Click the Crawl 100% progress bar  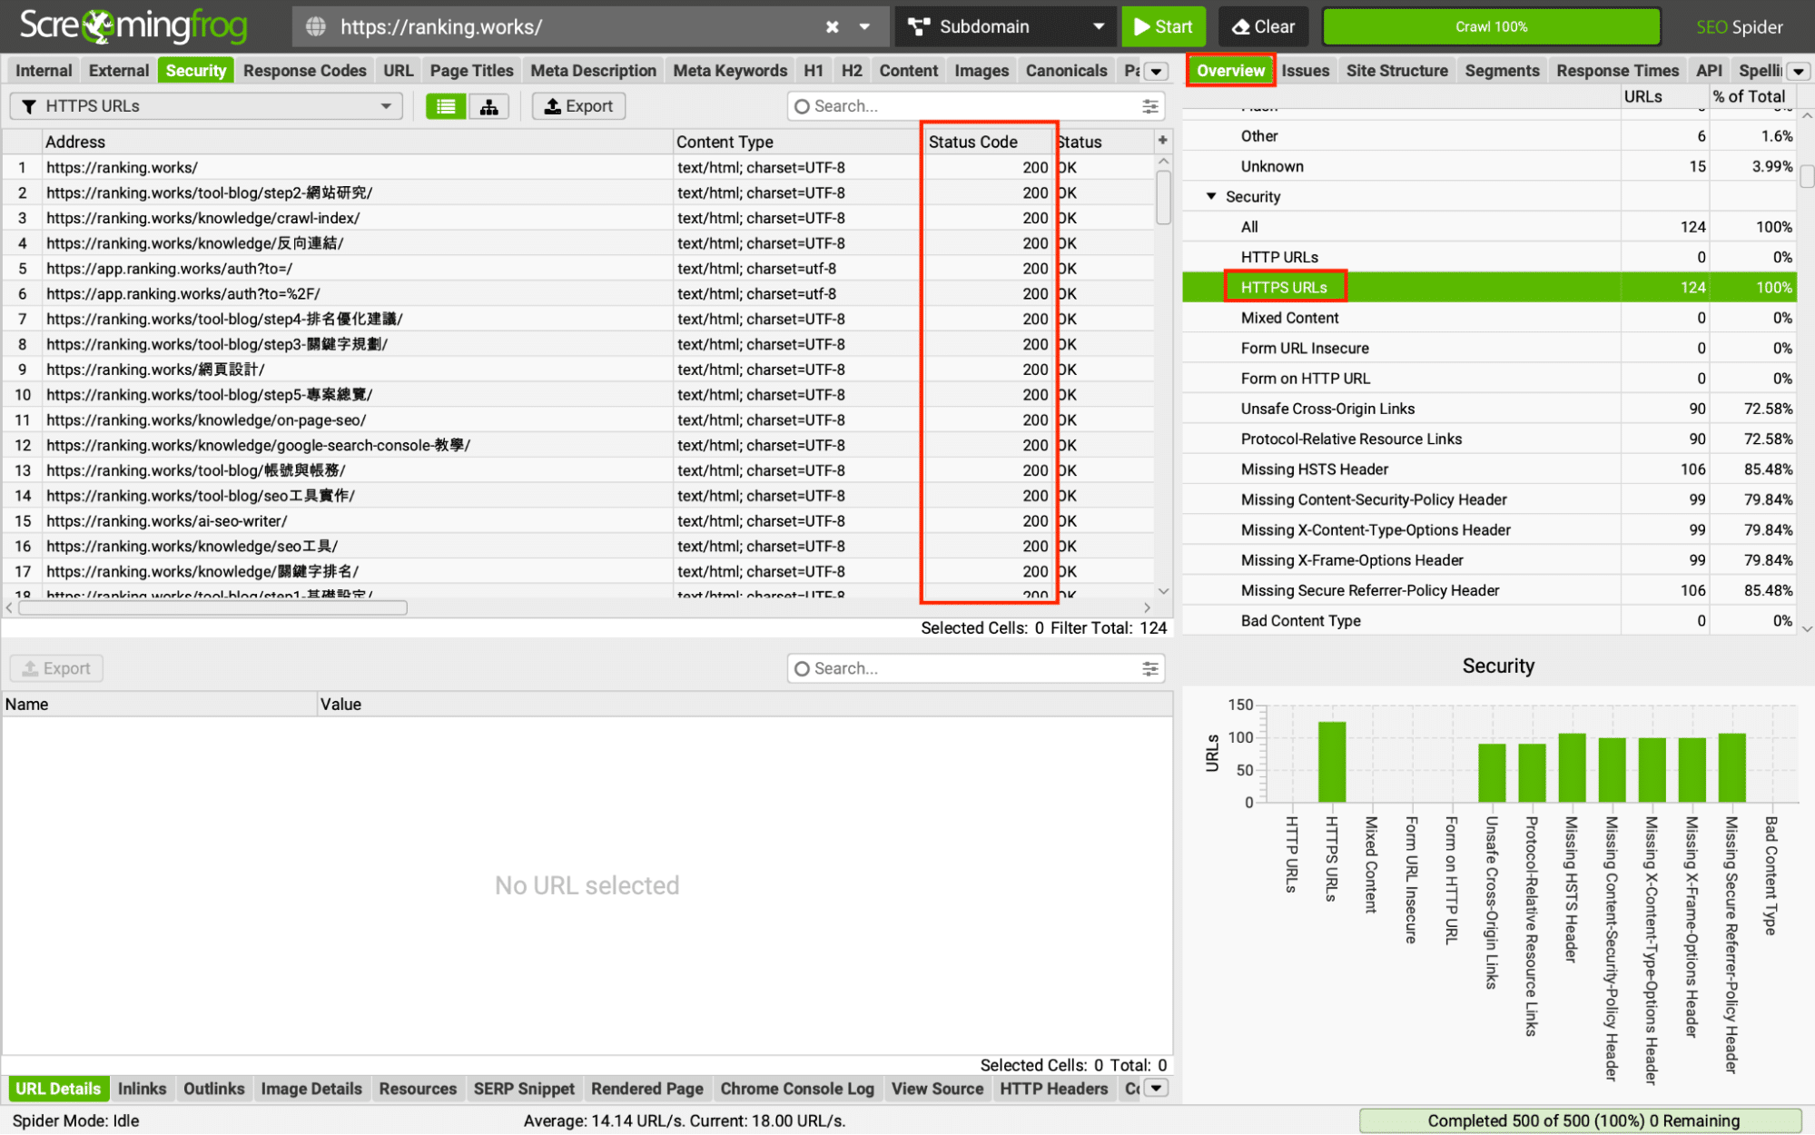pyautogui.click(x=1491, y=27)
